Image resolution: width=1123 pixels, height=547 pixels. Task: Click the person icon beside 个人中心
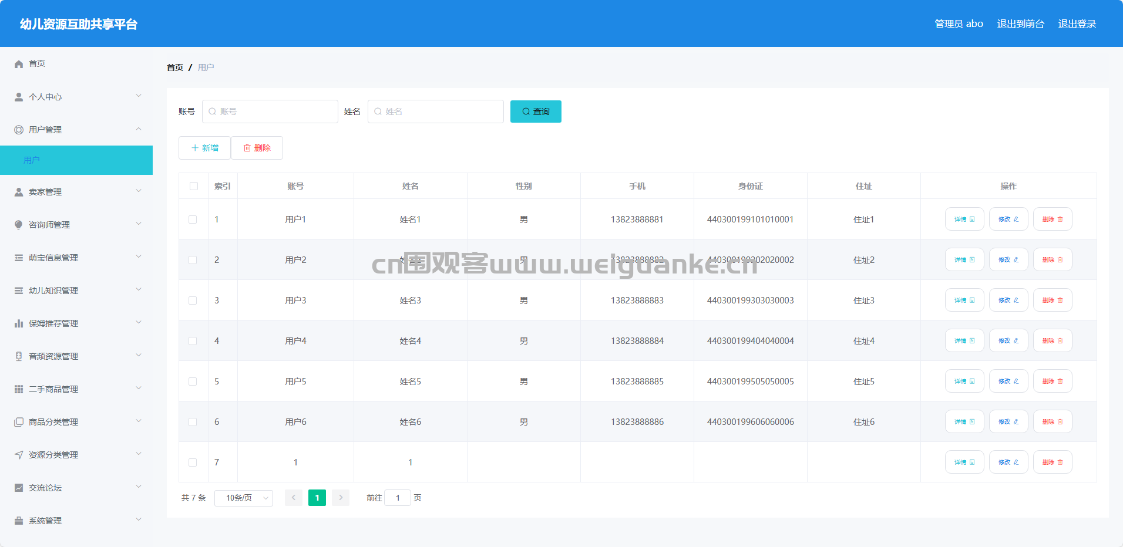point(19,97)
